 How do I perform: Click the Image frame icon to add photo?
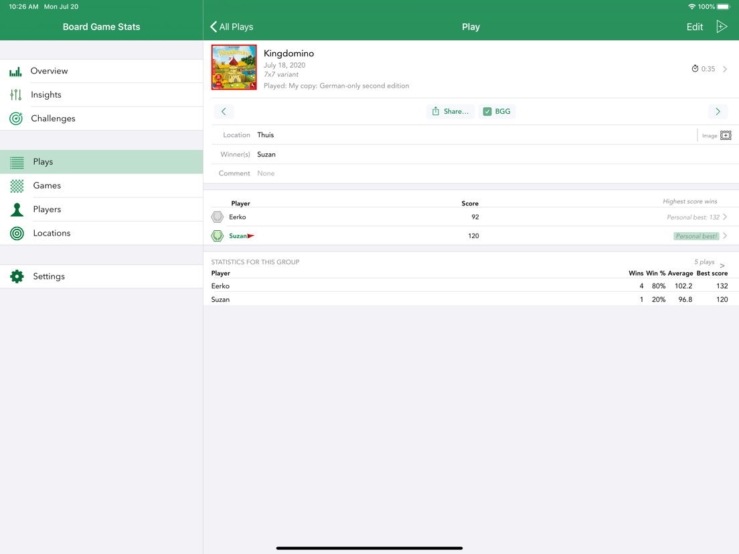pos(726,135)
